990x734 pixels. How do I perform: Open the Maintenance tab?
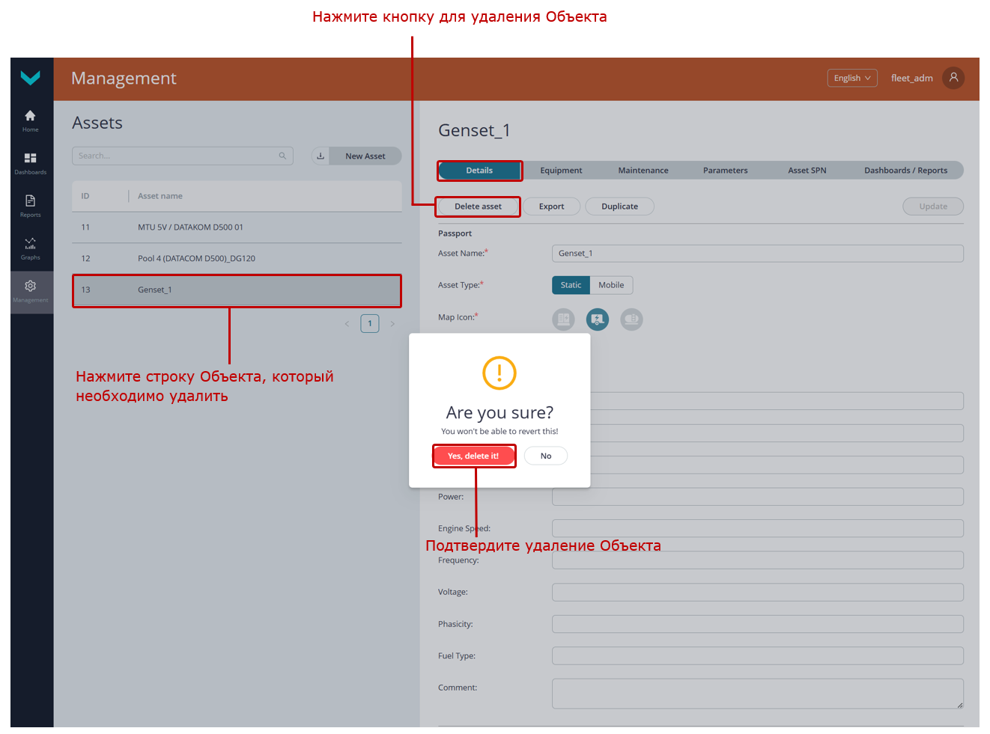point(643,171)
